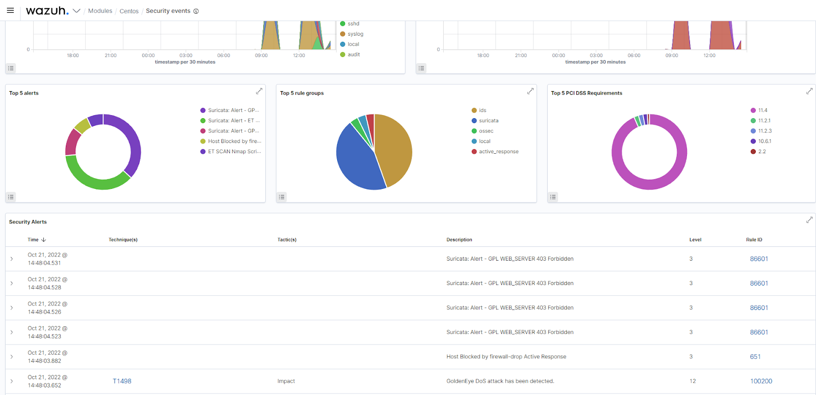Screen dimensions: 816x395
Task: Open MITRE technique T1498 link
Action: (x=122, y=381)
